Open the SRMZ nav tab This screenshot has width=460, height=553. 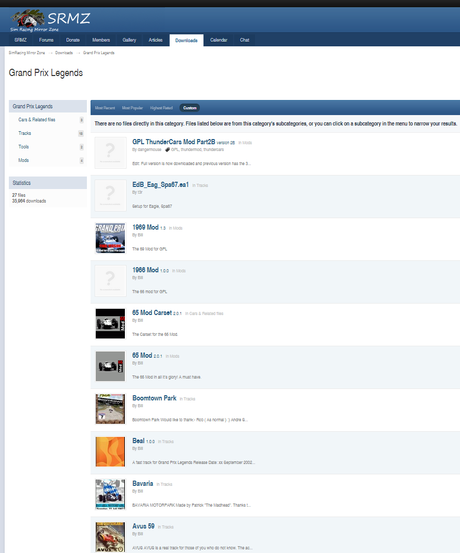pyautogui.click(x=20, y=40)
